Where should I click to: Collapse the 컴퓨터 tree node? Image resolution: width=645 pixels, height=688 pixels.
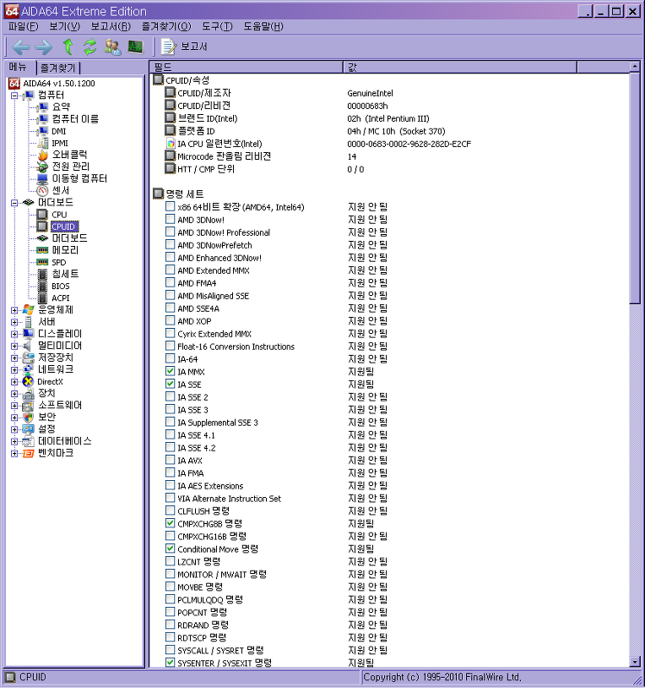(x=14, y=96)
